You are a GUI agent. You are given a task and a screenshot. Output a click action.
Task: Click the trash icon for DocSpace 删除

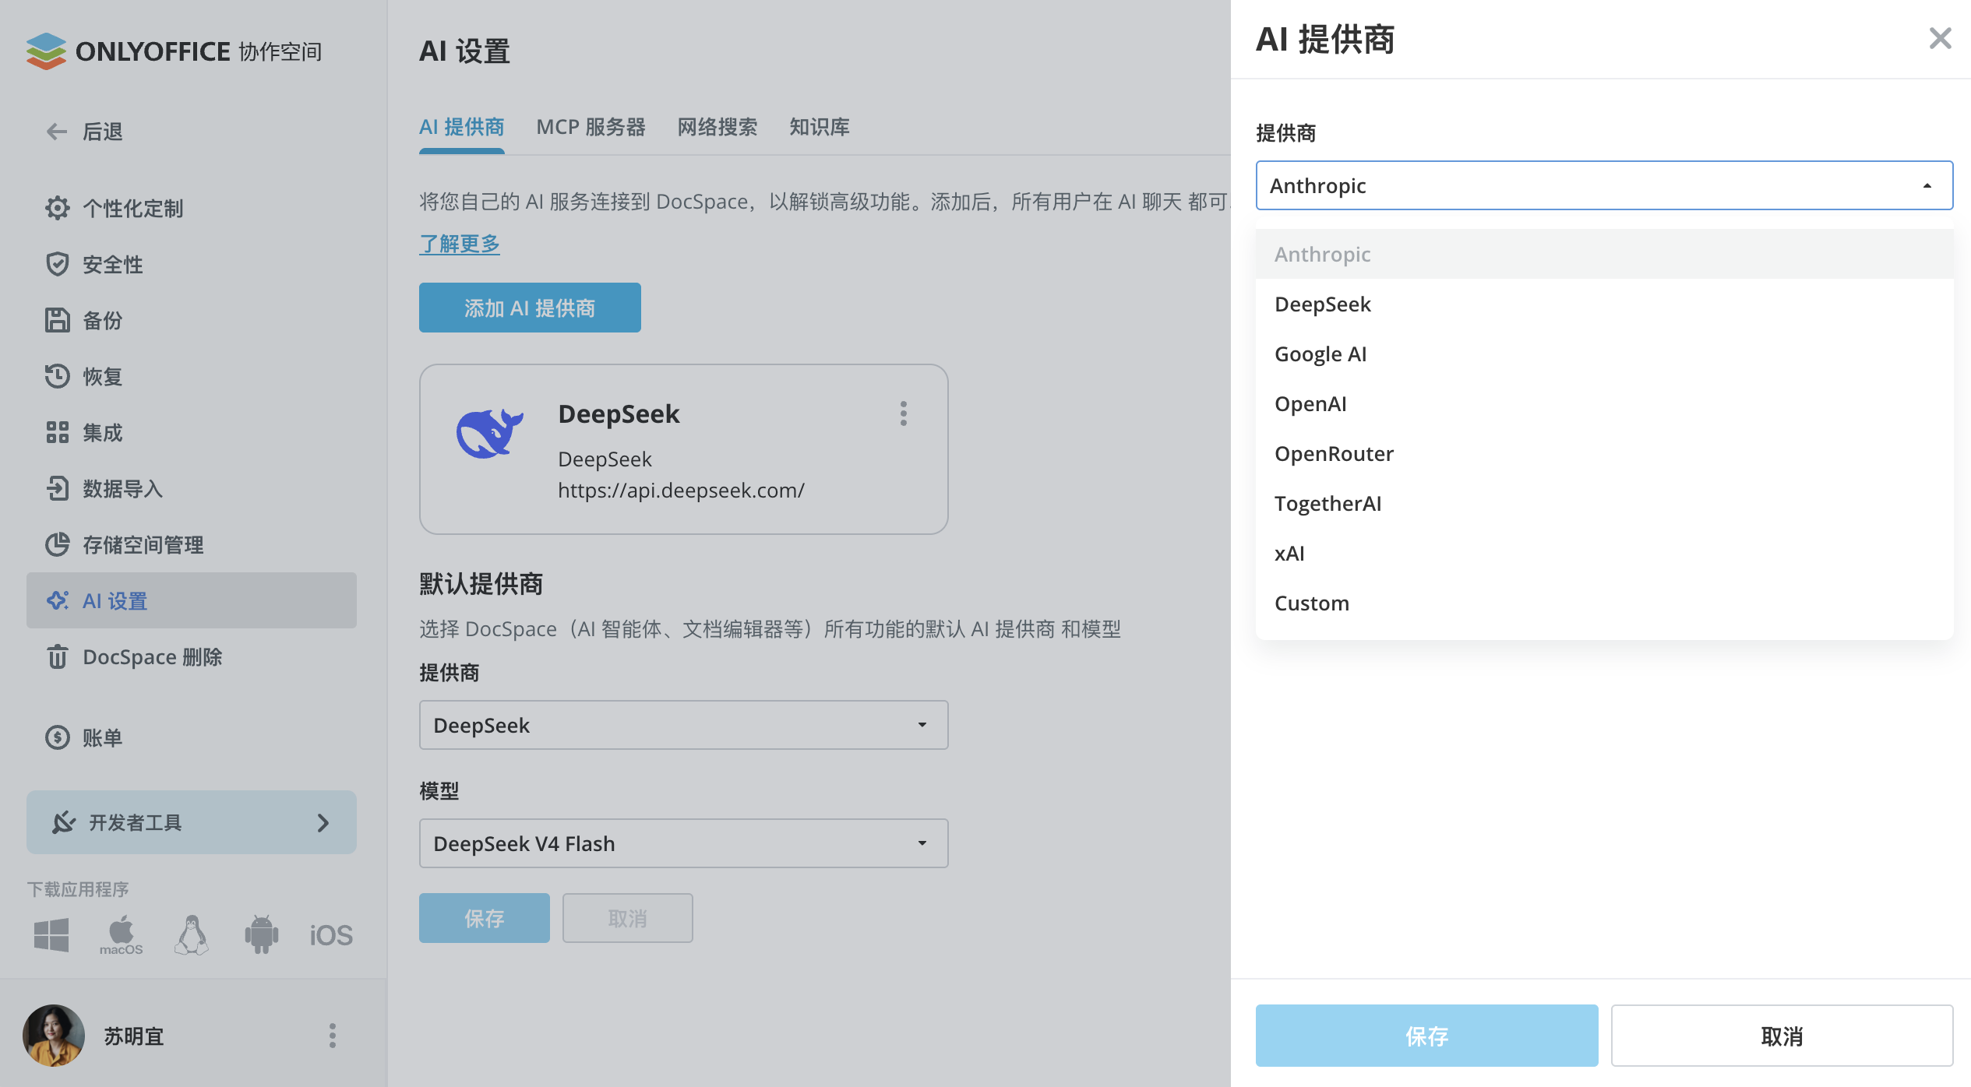point(57,656)
